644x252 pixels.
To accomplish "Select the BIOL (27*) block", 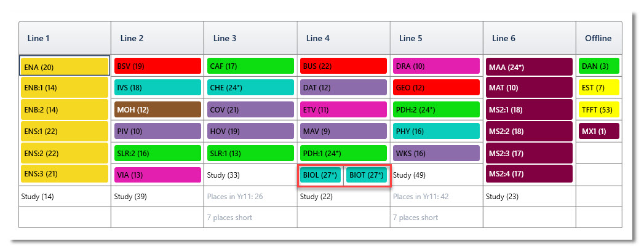I will point(320,175).
